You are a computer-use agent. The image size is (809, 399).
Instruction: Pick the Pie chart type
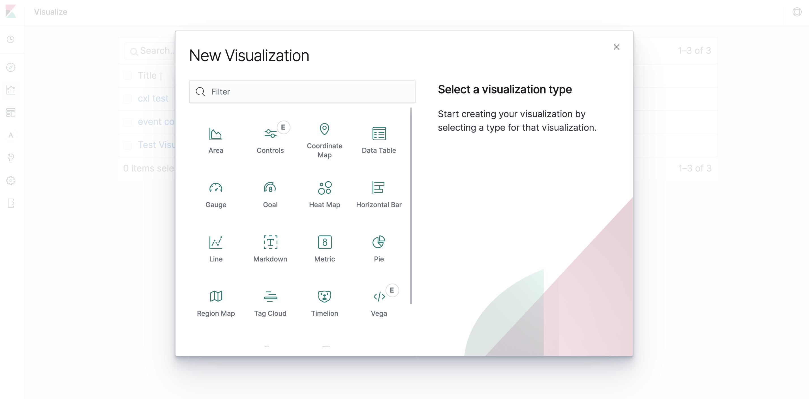(x=379, y=249)
